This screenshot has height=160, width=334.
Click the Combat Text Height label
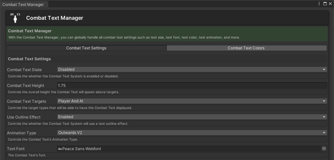coord(25,86)
